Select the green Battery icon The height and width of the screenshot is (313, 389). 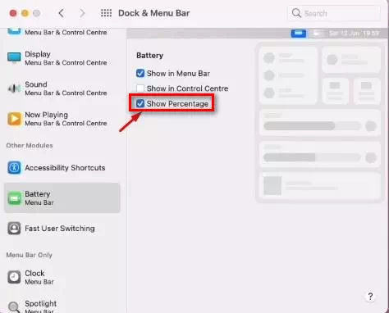[x=14, y=198]
